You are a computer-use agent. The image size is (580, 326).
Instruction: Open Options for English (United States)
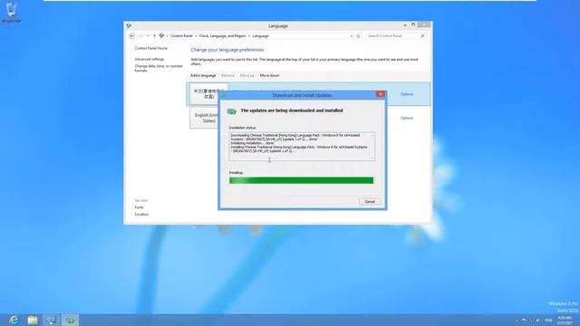point(407,118)
